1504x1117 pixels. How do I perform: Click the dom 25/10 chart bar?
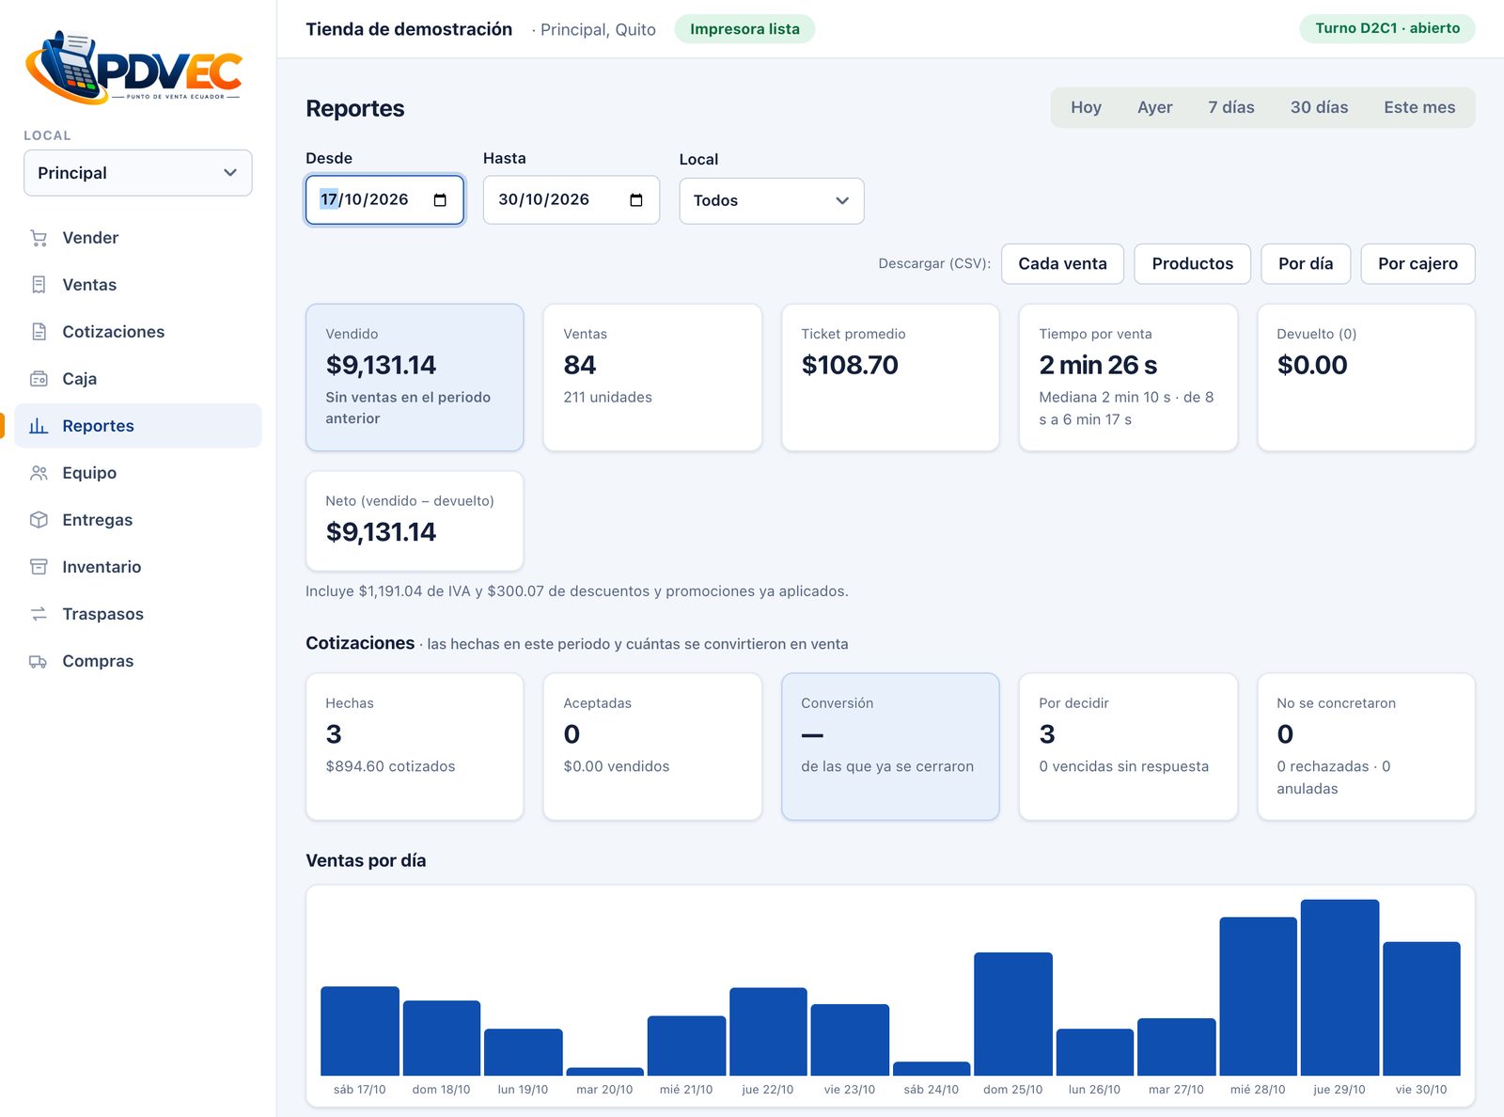click(1012, 1014)
